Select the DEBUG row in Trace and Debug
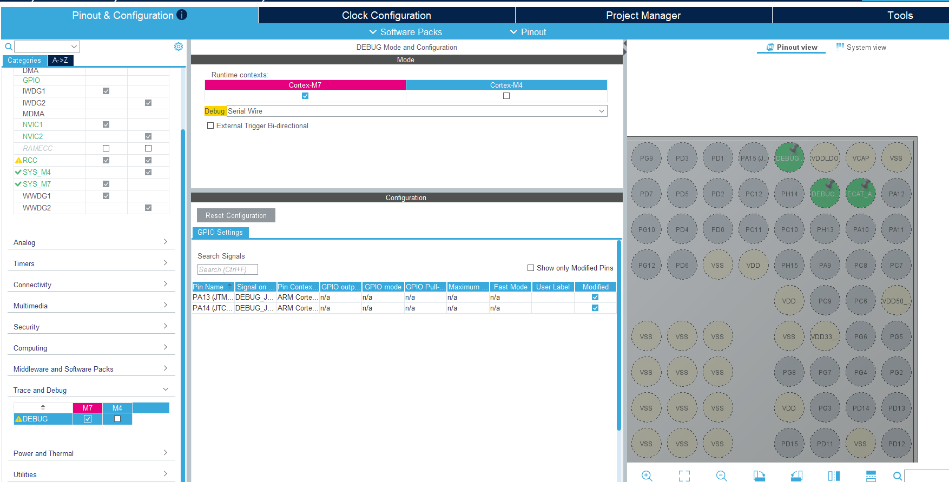This screenshot has width=949, height=482. tap(43, 419)
